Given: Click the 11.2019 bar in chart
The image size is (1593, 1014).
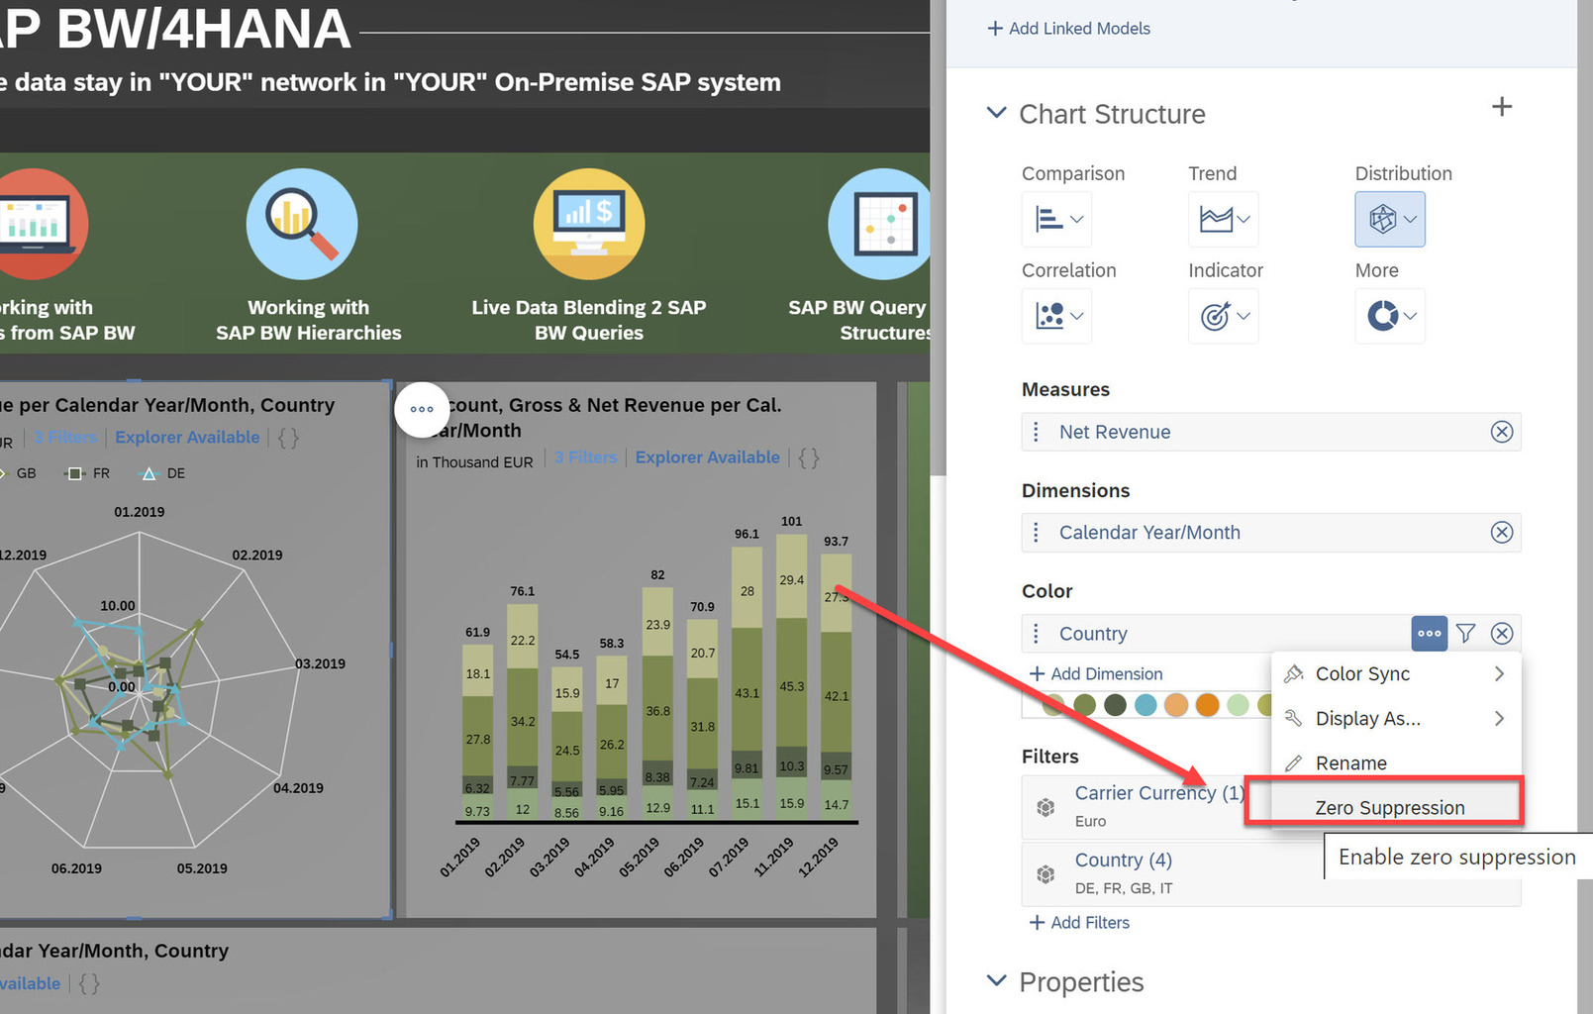Looking at the screenshot, I should (x=791, y=677).
